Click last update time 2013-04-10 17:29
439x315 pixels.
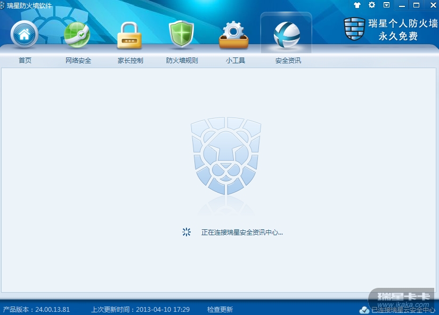[140, 309]
